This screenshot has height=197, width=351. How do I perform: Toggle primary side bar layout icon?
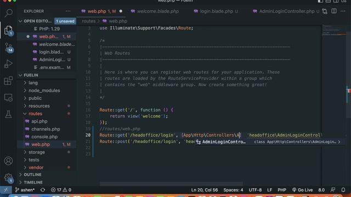(x=320, y=1)
